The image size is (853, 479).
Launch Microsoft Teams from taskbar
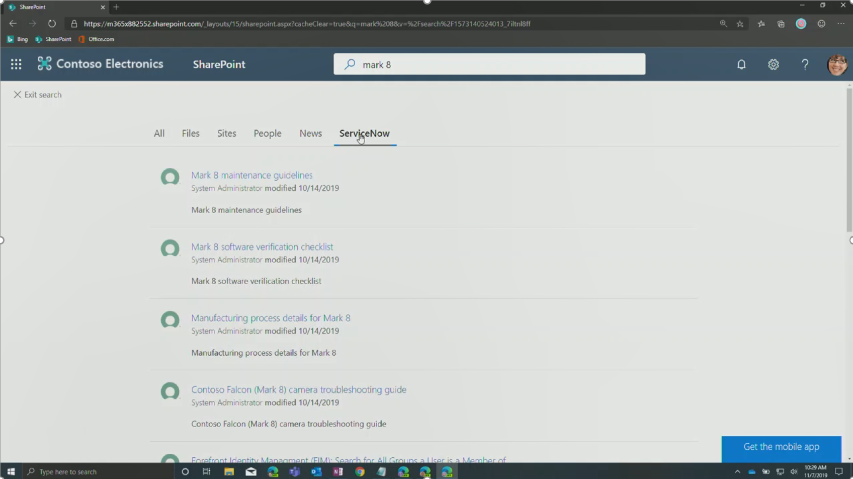[294, 471]
